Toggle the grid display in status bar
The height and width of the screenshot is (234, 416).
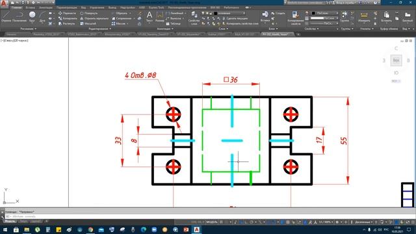pos(221,222)
